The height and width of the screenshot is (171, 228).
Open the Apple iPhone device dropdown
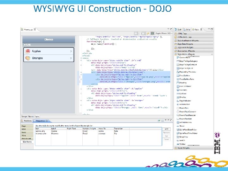[164, 34]
